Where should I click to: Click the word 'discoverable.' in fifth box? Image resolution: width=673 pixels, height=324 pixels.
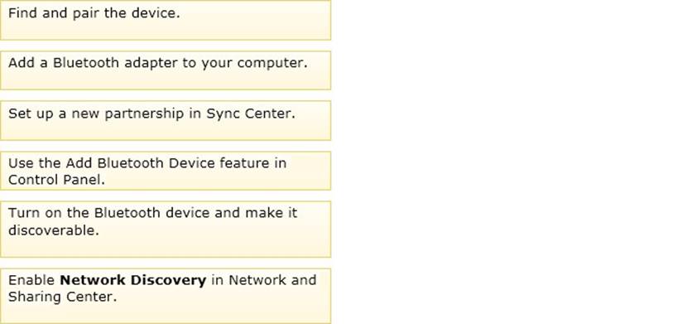[54, 230]
